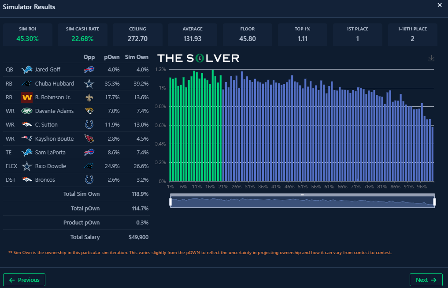Select the SIM CASH RATE stat card

pos(82,35)
